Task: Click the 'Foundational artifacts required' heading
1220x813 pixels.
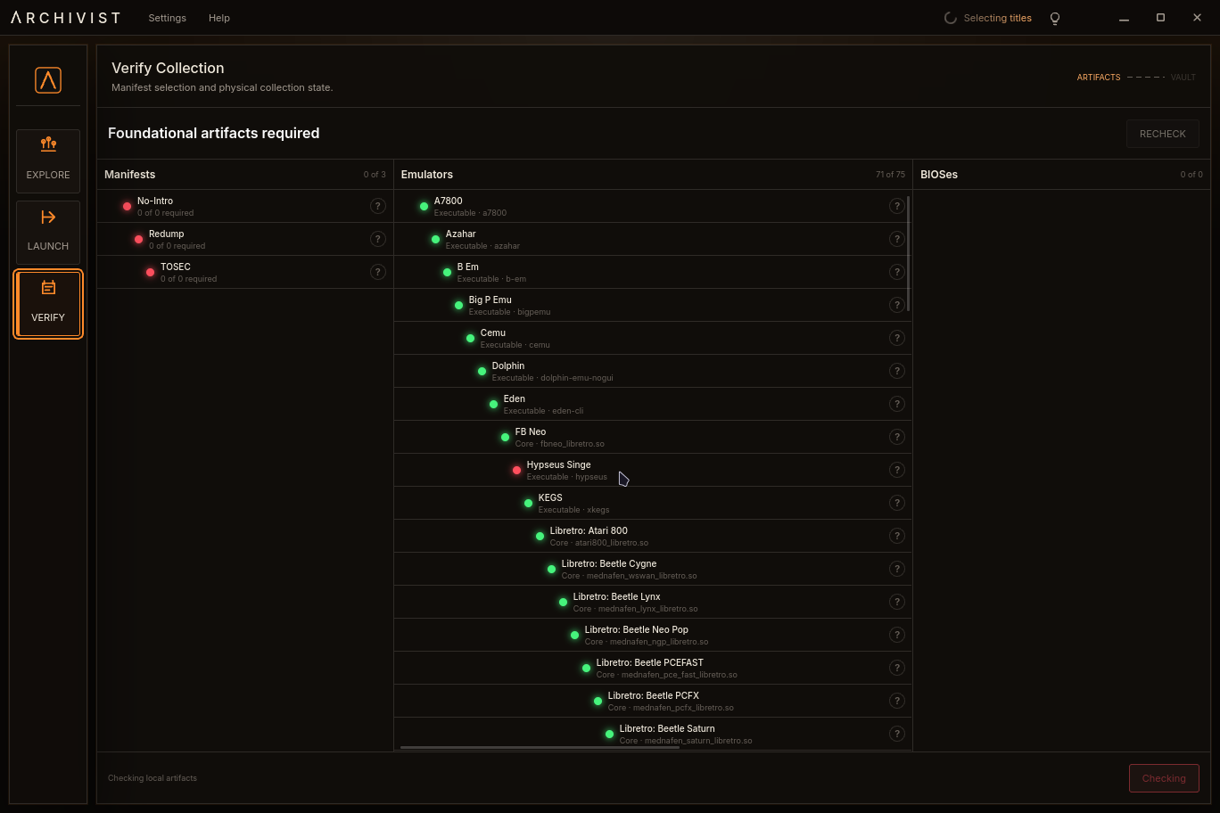Action: point(213,133)
